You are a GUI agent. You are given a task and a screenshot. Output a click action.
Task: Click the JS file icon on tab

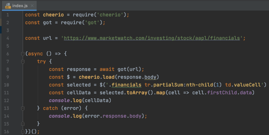coord(7,5)
